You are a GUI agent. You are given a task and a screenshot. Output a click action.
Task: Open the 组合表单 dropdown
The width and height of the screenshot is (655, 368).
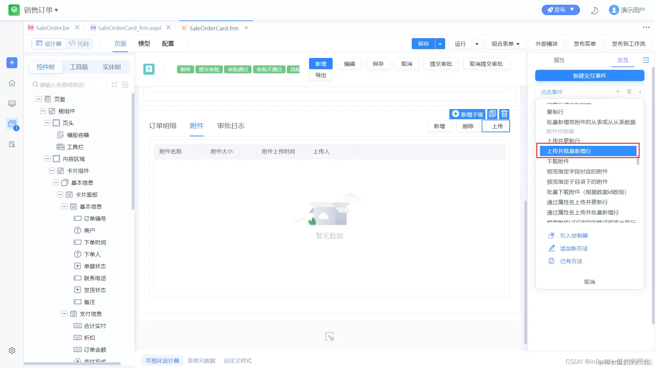[505, 44]
